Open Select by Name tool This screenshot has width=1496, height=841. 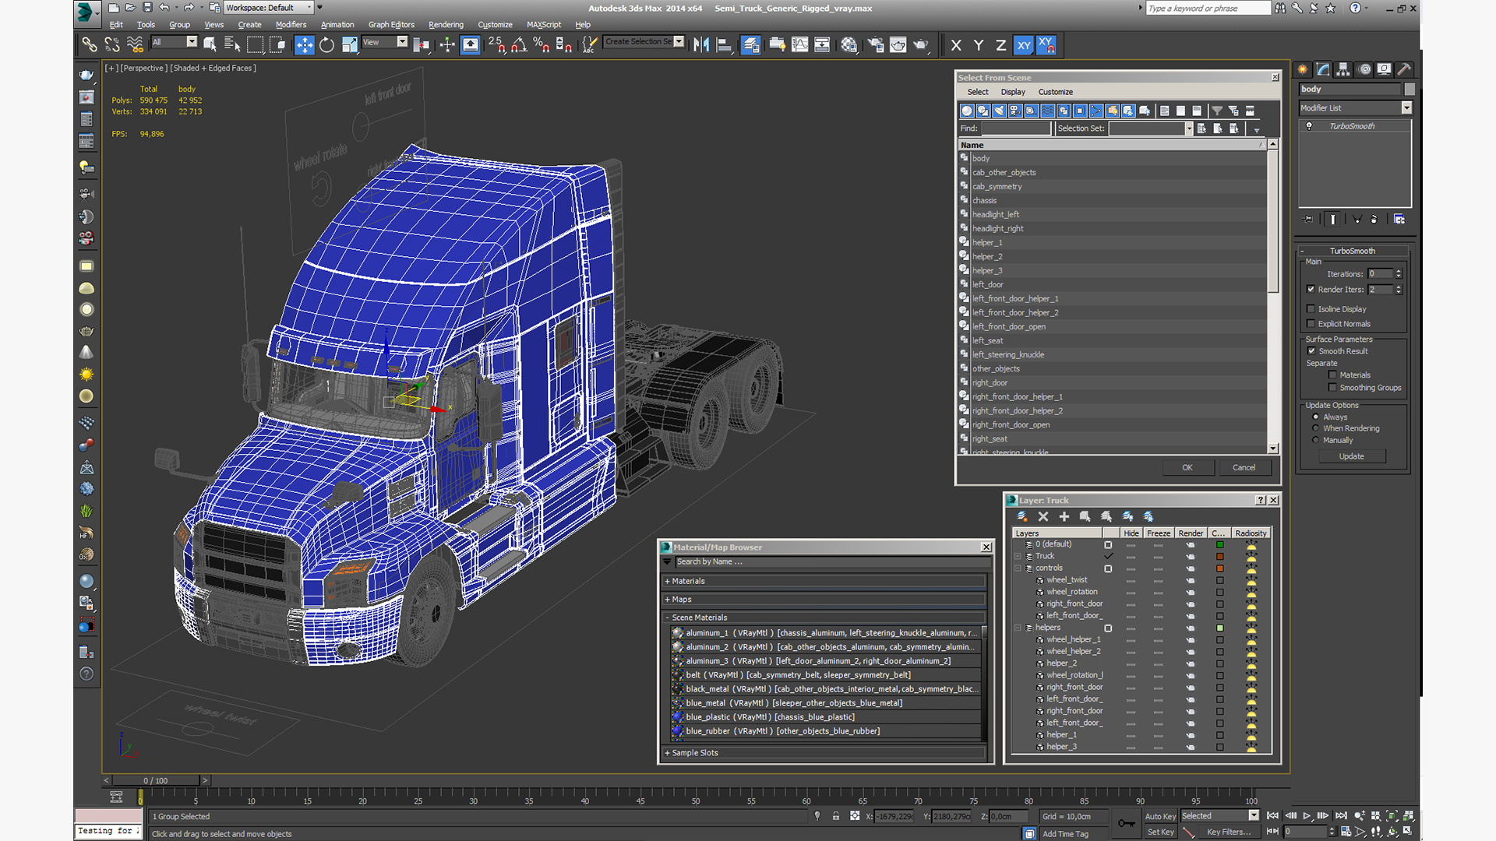click(x=231, y=45)
